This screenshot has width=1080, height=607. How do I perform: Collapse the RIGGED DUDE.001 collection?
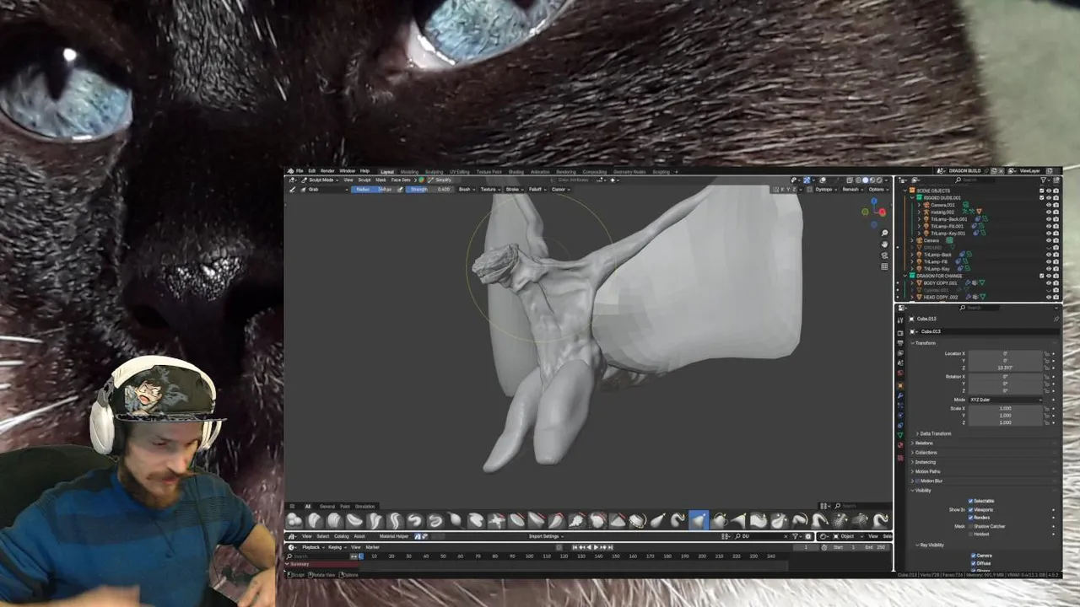(x=913, y=198)
